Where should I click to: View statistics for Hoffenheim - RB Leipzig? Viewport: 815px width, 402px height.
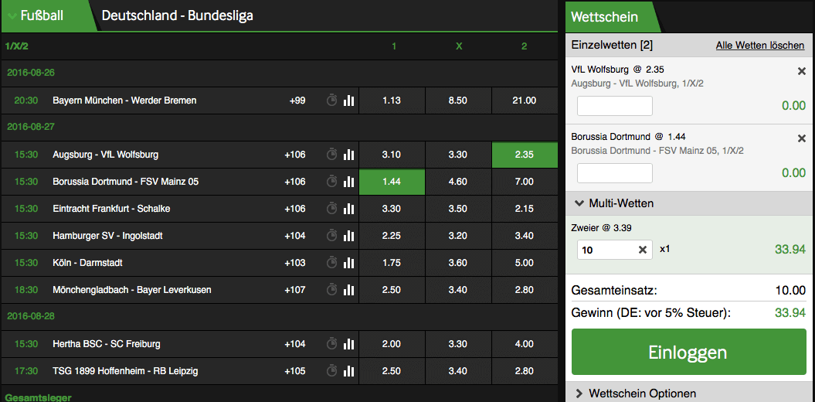[348, 371]
